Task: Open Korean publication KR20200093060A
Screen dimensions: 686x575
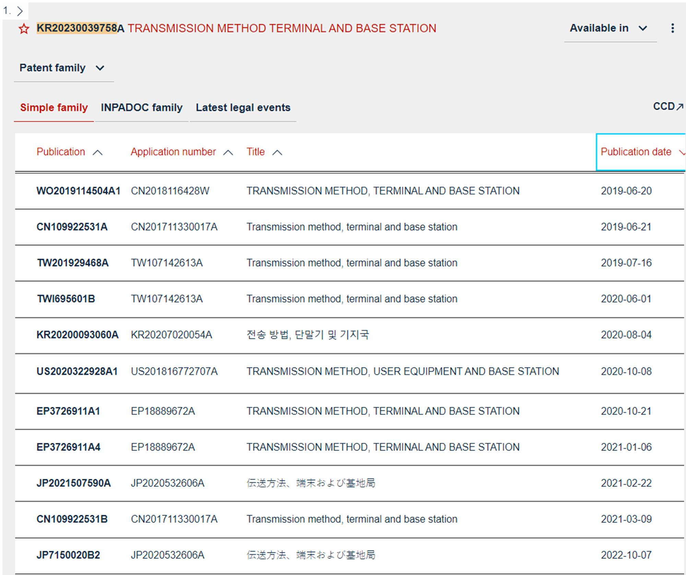Action: pyautogui.click(x=77, y=335)
